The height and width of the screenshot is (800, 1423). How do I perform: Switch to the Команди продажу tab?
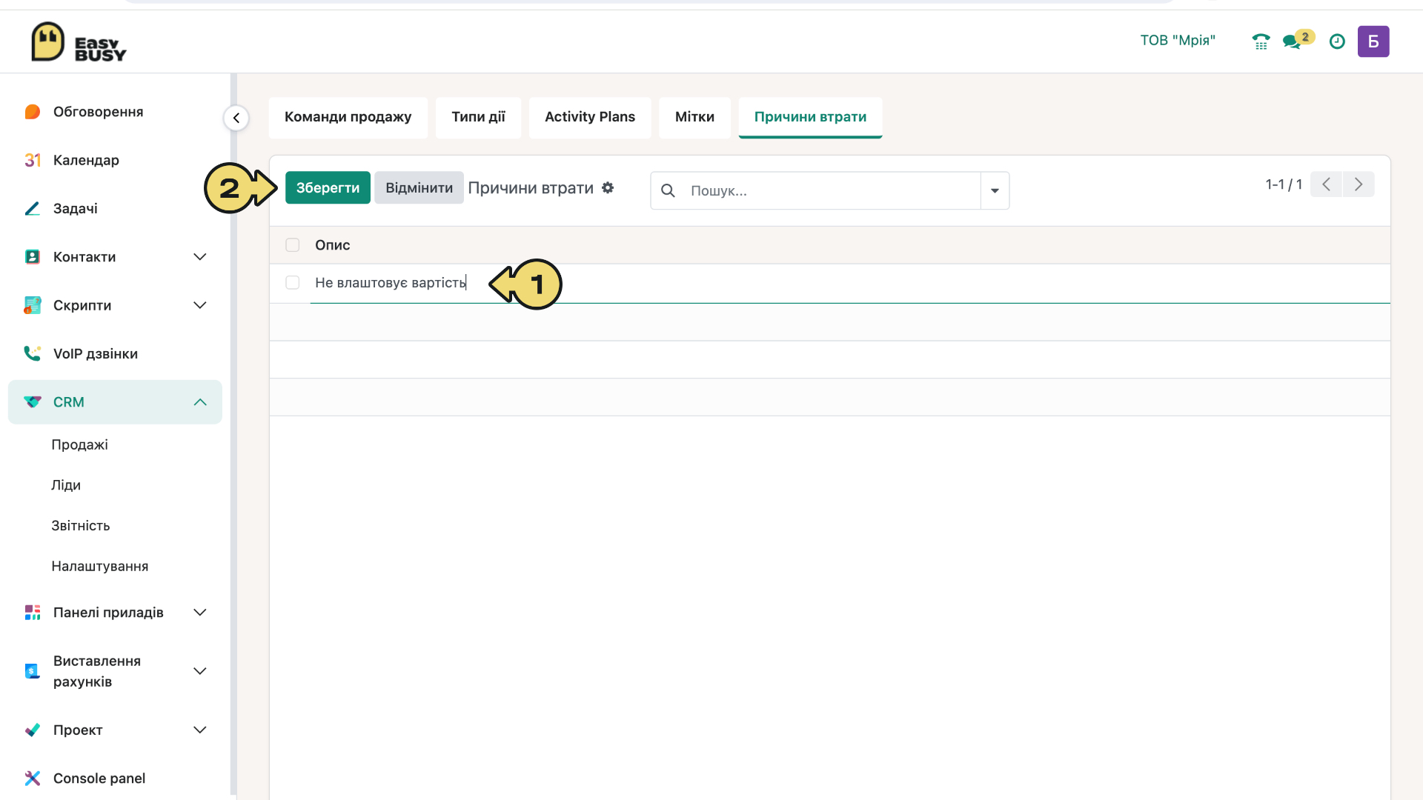tap(348, 117)
